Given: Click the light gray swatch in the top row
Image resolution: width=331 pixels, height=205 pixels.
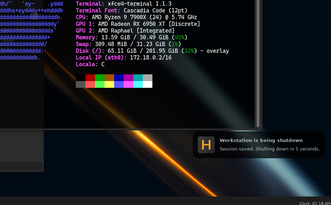Looking at the screenshot, I should pos(147,78).
